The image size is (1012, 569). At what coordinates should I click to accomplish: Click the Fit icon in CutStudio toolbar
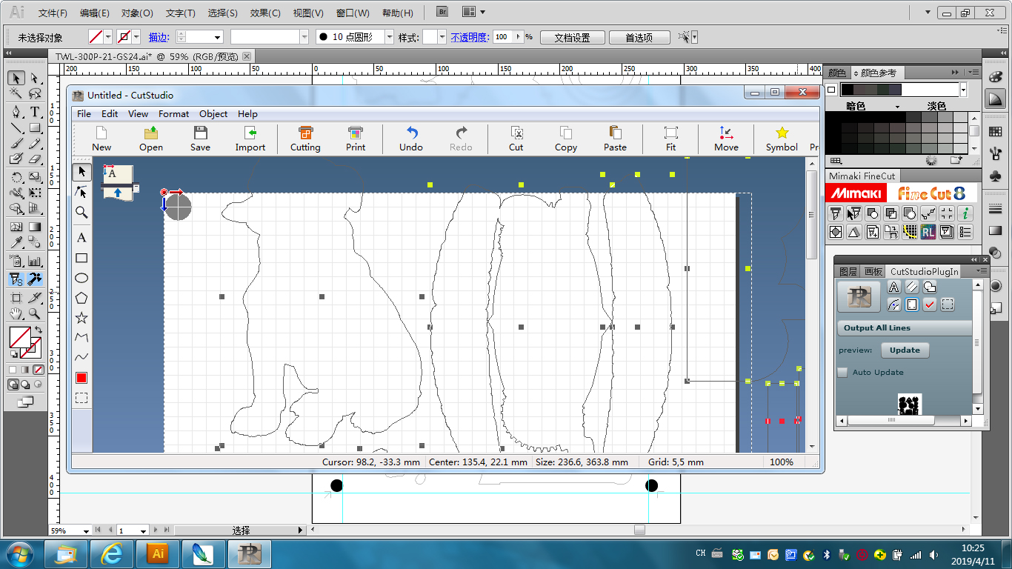coord(670,138)
